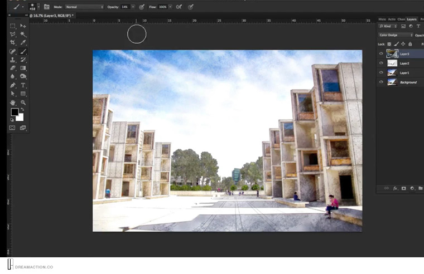The image size is (424, 274).
Task: Switch to the Channels panel tab
Action: (401, 19)
